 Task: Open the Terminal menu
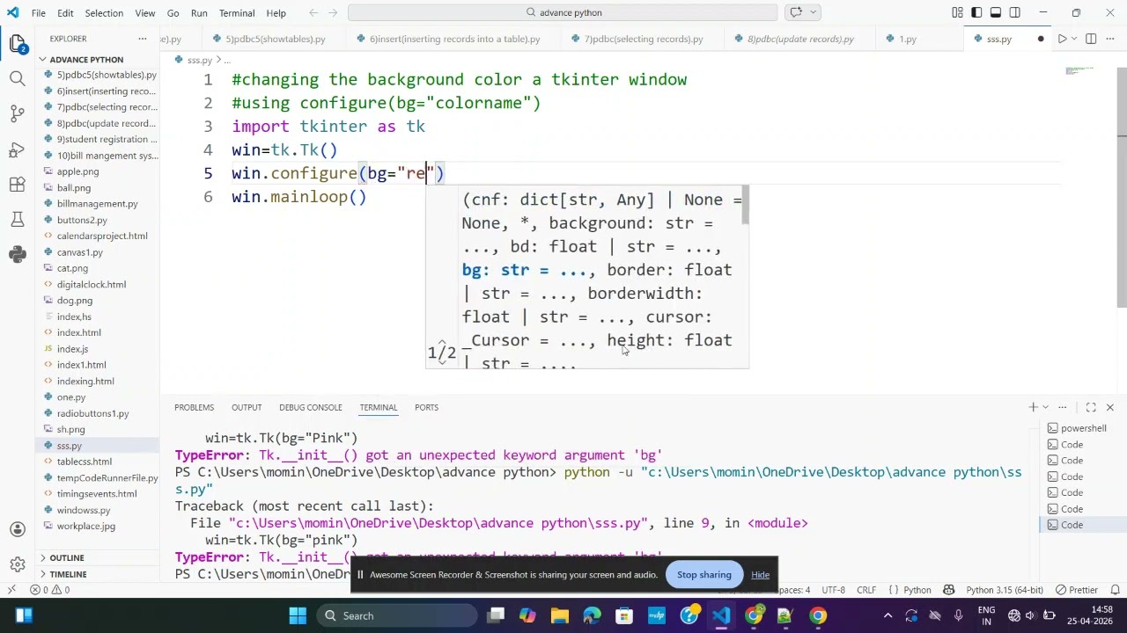[237, 13]
